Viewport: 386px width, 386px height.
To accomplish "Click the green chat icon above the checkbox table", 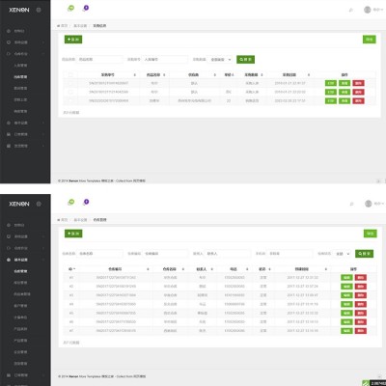I will [70, 8].
